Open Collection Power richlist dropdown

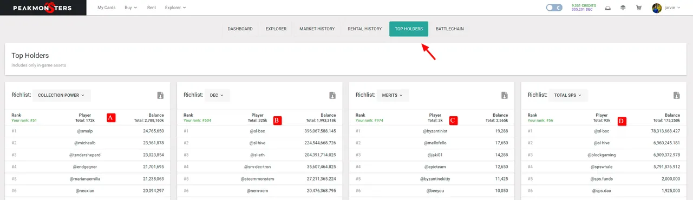pyautogui.click(x=62, y=95)
